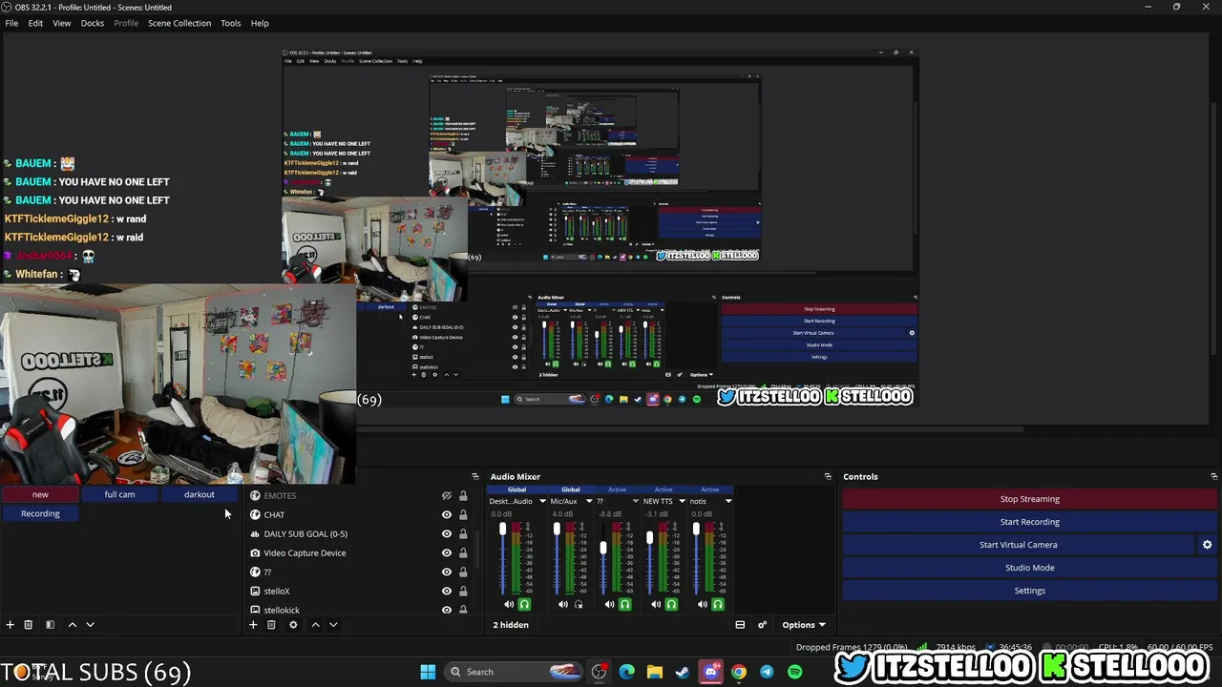Open Spotify from the taskbar
Viewport: 1222px width, 687px height.
[x=794, y=672]
